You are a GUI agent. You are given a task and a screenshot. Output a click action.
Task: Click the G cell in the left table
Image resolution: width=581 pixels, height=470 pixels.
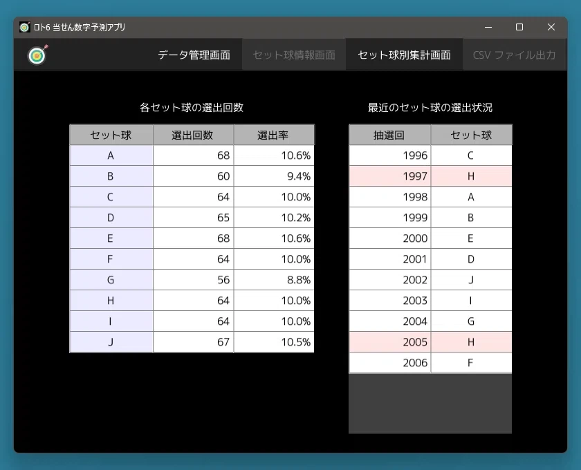click(111, 280)
